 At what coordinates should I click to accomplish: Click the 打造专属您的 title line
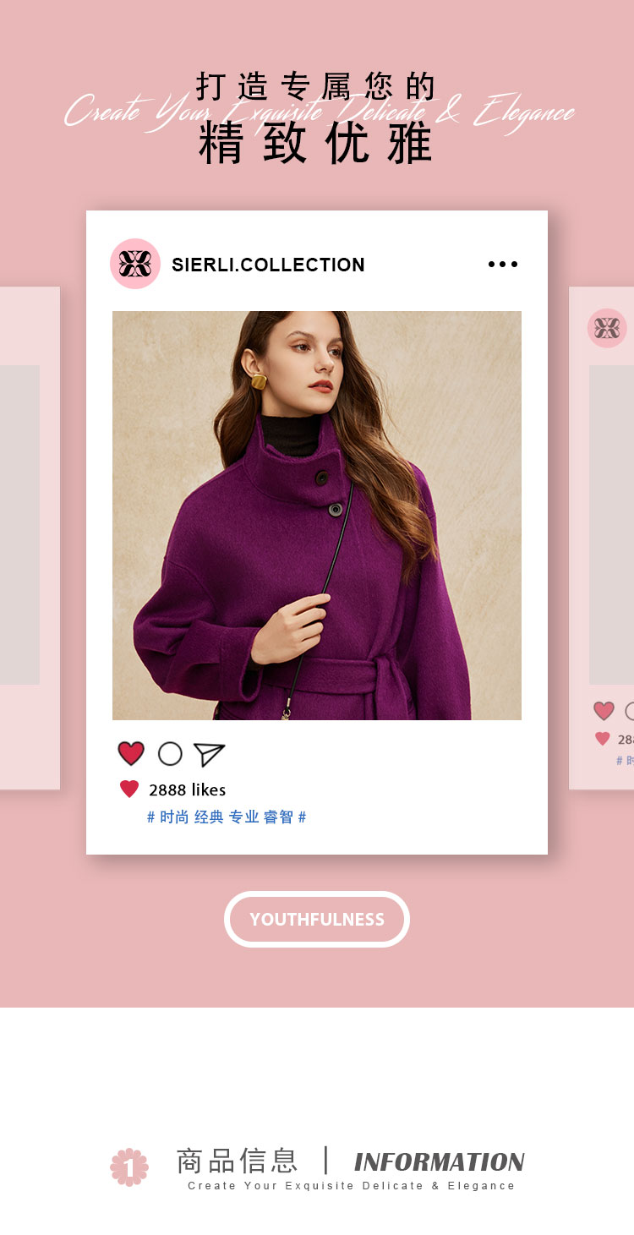pyautogui.click(x=316, y=86)
